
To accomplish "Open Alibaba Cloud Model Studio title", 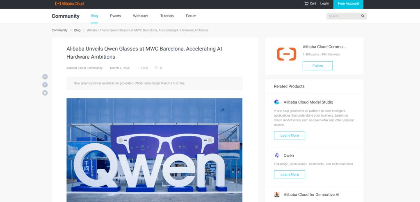I will (x=308, y=102).
